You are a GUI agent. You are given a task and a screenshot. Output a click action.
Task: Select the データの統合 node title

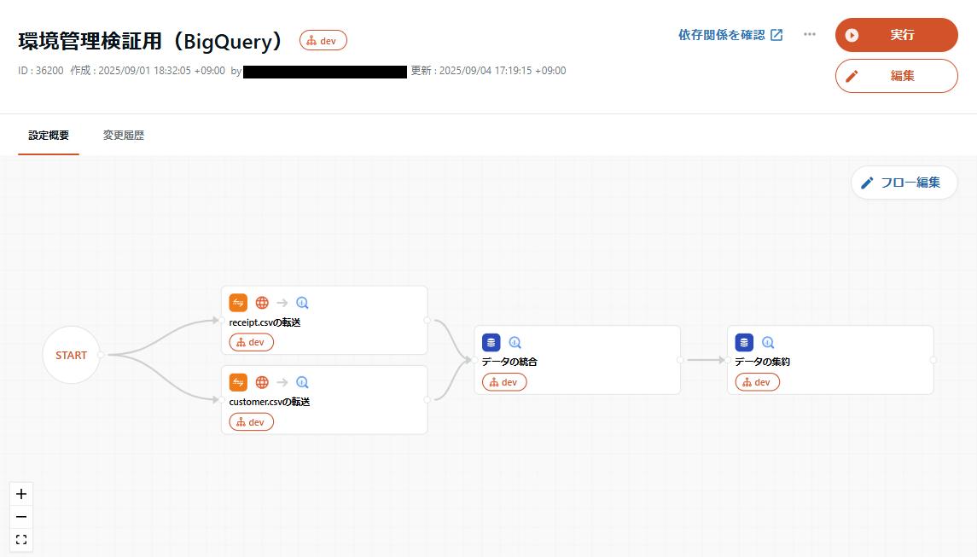click(x=509, y=362)
